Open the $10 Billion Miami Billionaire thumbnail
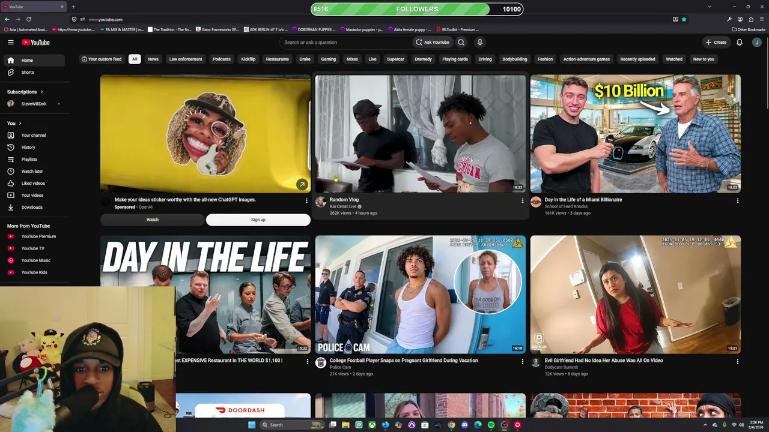 click(x=636, y=133)
